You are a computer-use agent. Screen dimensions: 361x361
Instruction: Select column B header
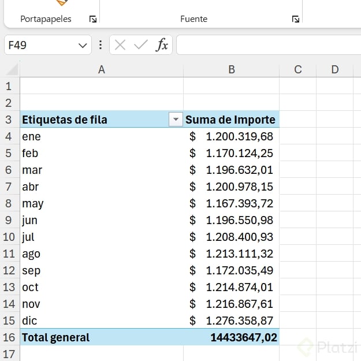pyautogui.click(x=231, y=70)
